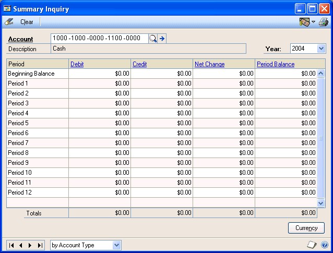Go to first record navigation button
Image resolution: width=333 pixels, height=253 pixels.
pyautogui.click(x=11, y=245)
